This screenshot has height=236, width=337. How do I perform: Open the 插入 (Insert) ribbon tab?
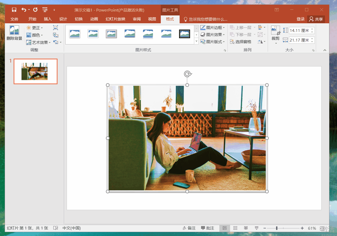[48, 19]
